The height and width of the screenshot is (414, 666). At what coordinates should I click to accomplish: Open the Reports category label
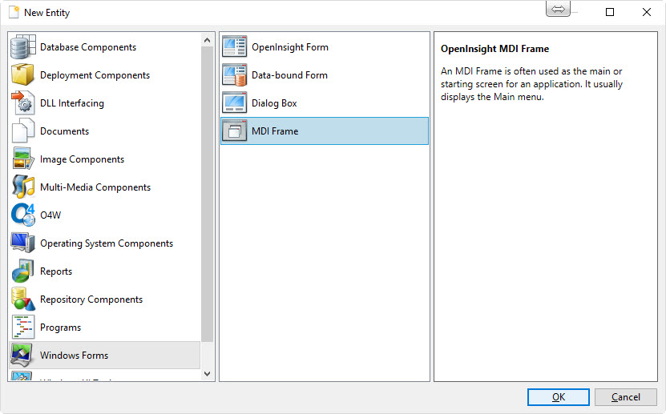pos(56,271)
